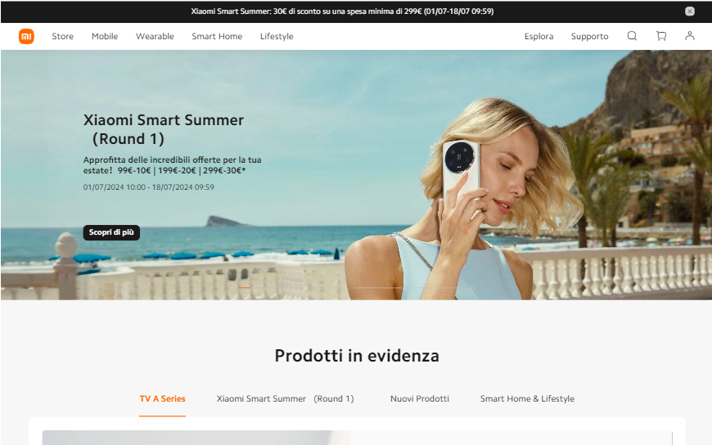
Task: Open the Supporto link
Action: pyautogui.click(x=590, y=36)
